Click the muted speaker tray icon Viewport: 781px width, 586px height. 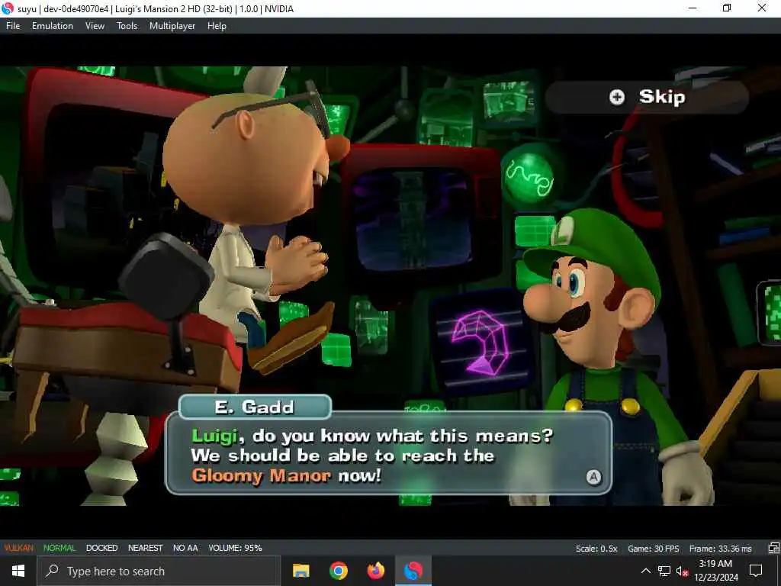click(682, 571)
